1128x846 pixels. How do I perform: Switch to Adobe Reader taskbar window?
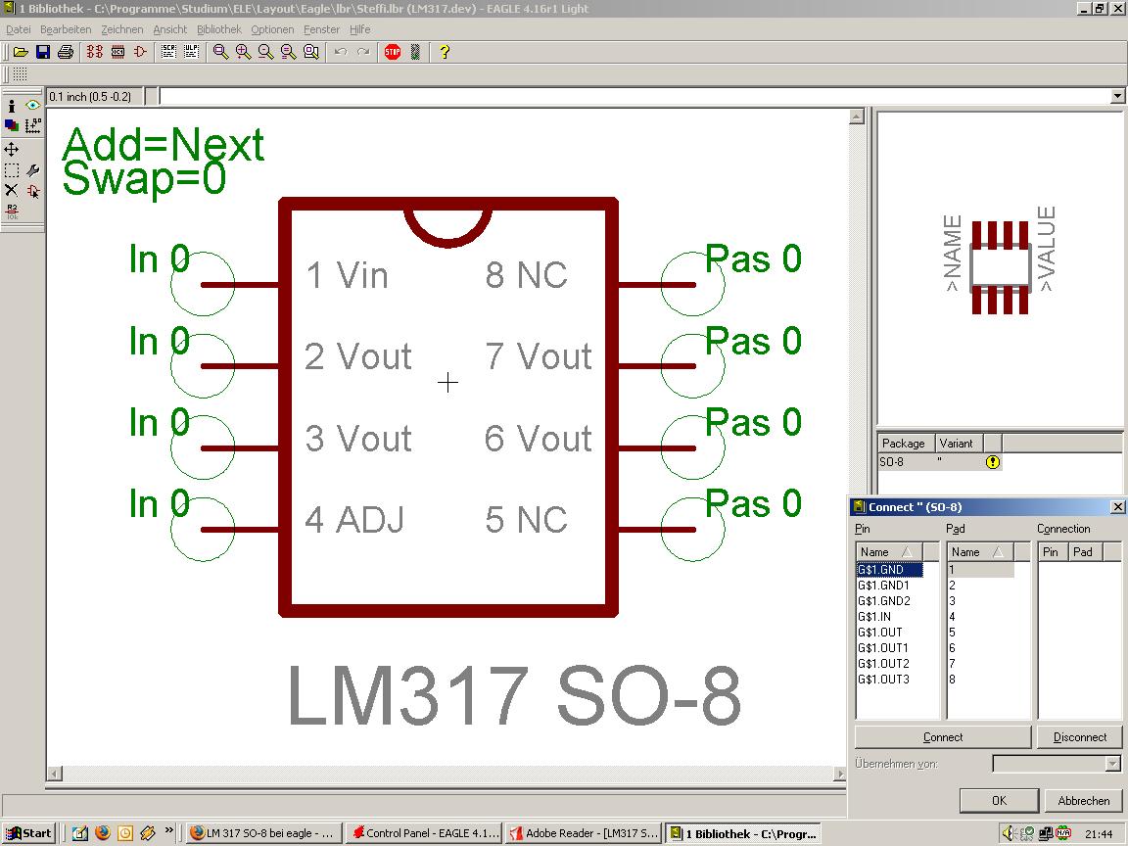[583, 833]
